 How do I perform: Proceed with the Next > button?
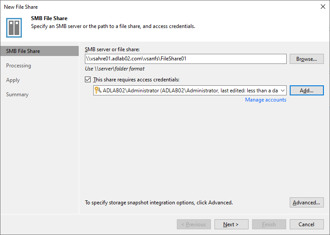[231, 224]
